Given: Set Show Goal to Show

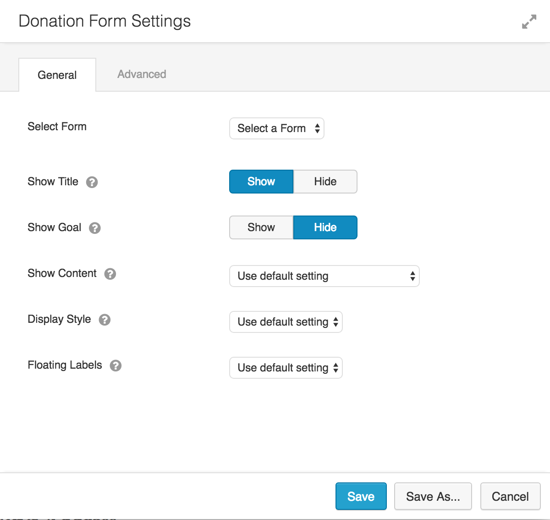Looking at the screenshot, I should tap(261, 227).
